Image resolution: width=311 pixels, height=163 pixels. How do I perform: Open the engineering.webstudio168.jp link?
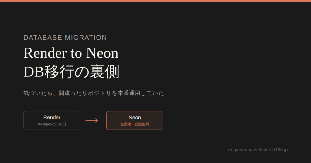(x=258, y=150)
